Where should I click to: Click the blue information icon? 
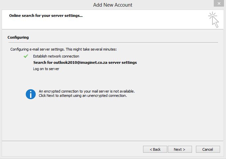coord(31,94)
